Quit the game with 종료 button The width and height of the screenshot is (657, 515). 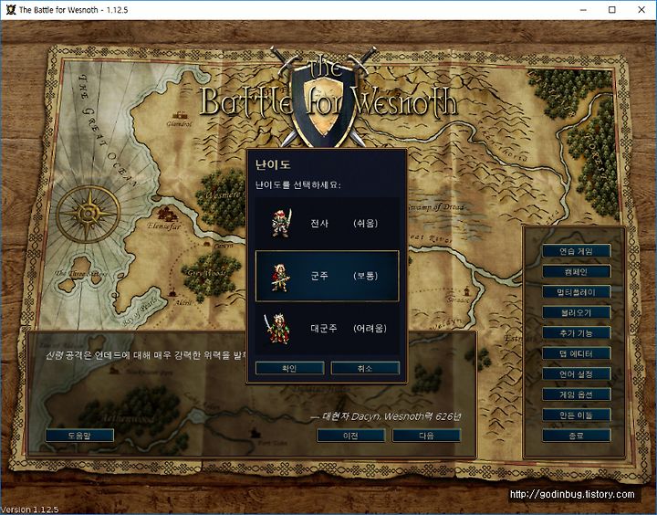(577, 436)
